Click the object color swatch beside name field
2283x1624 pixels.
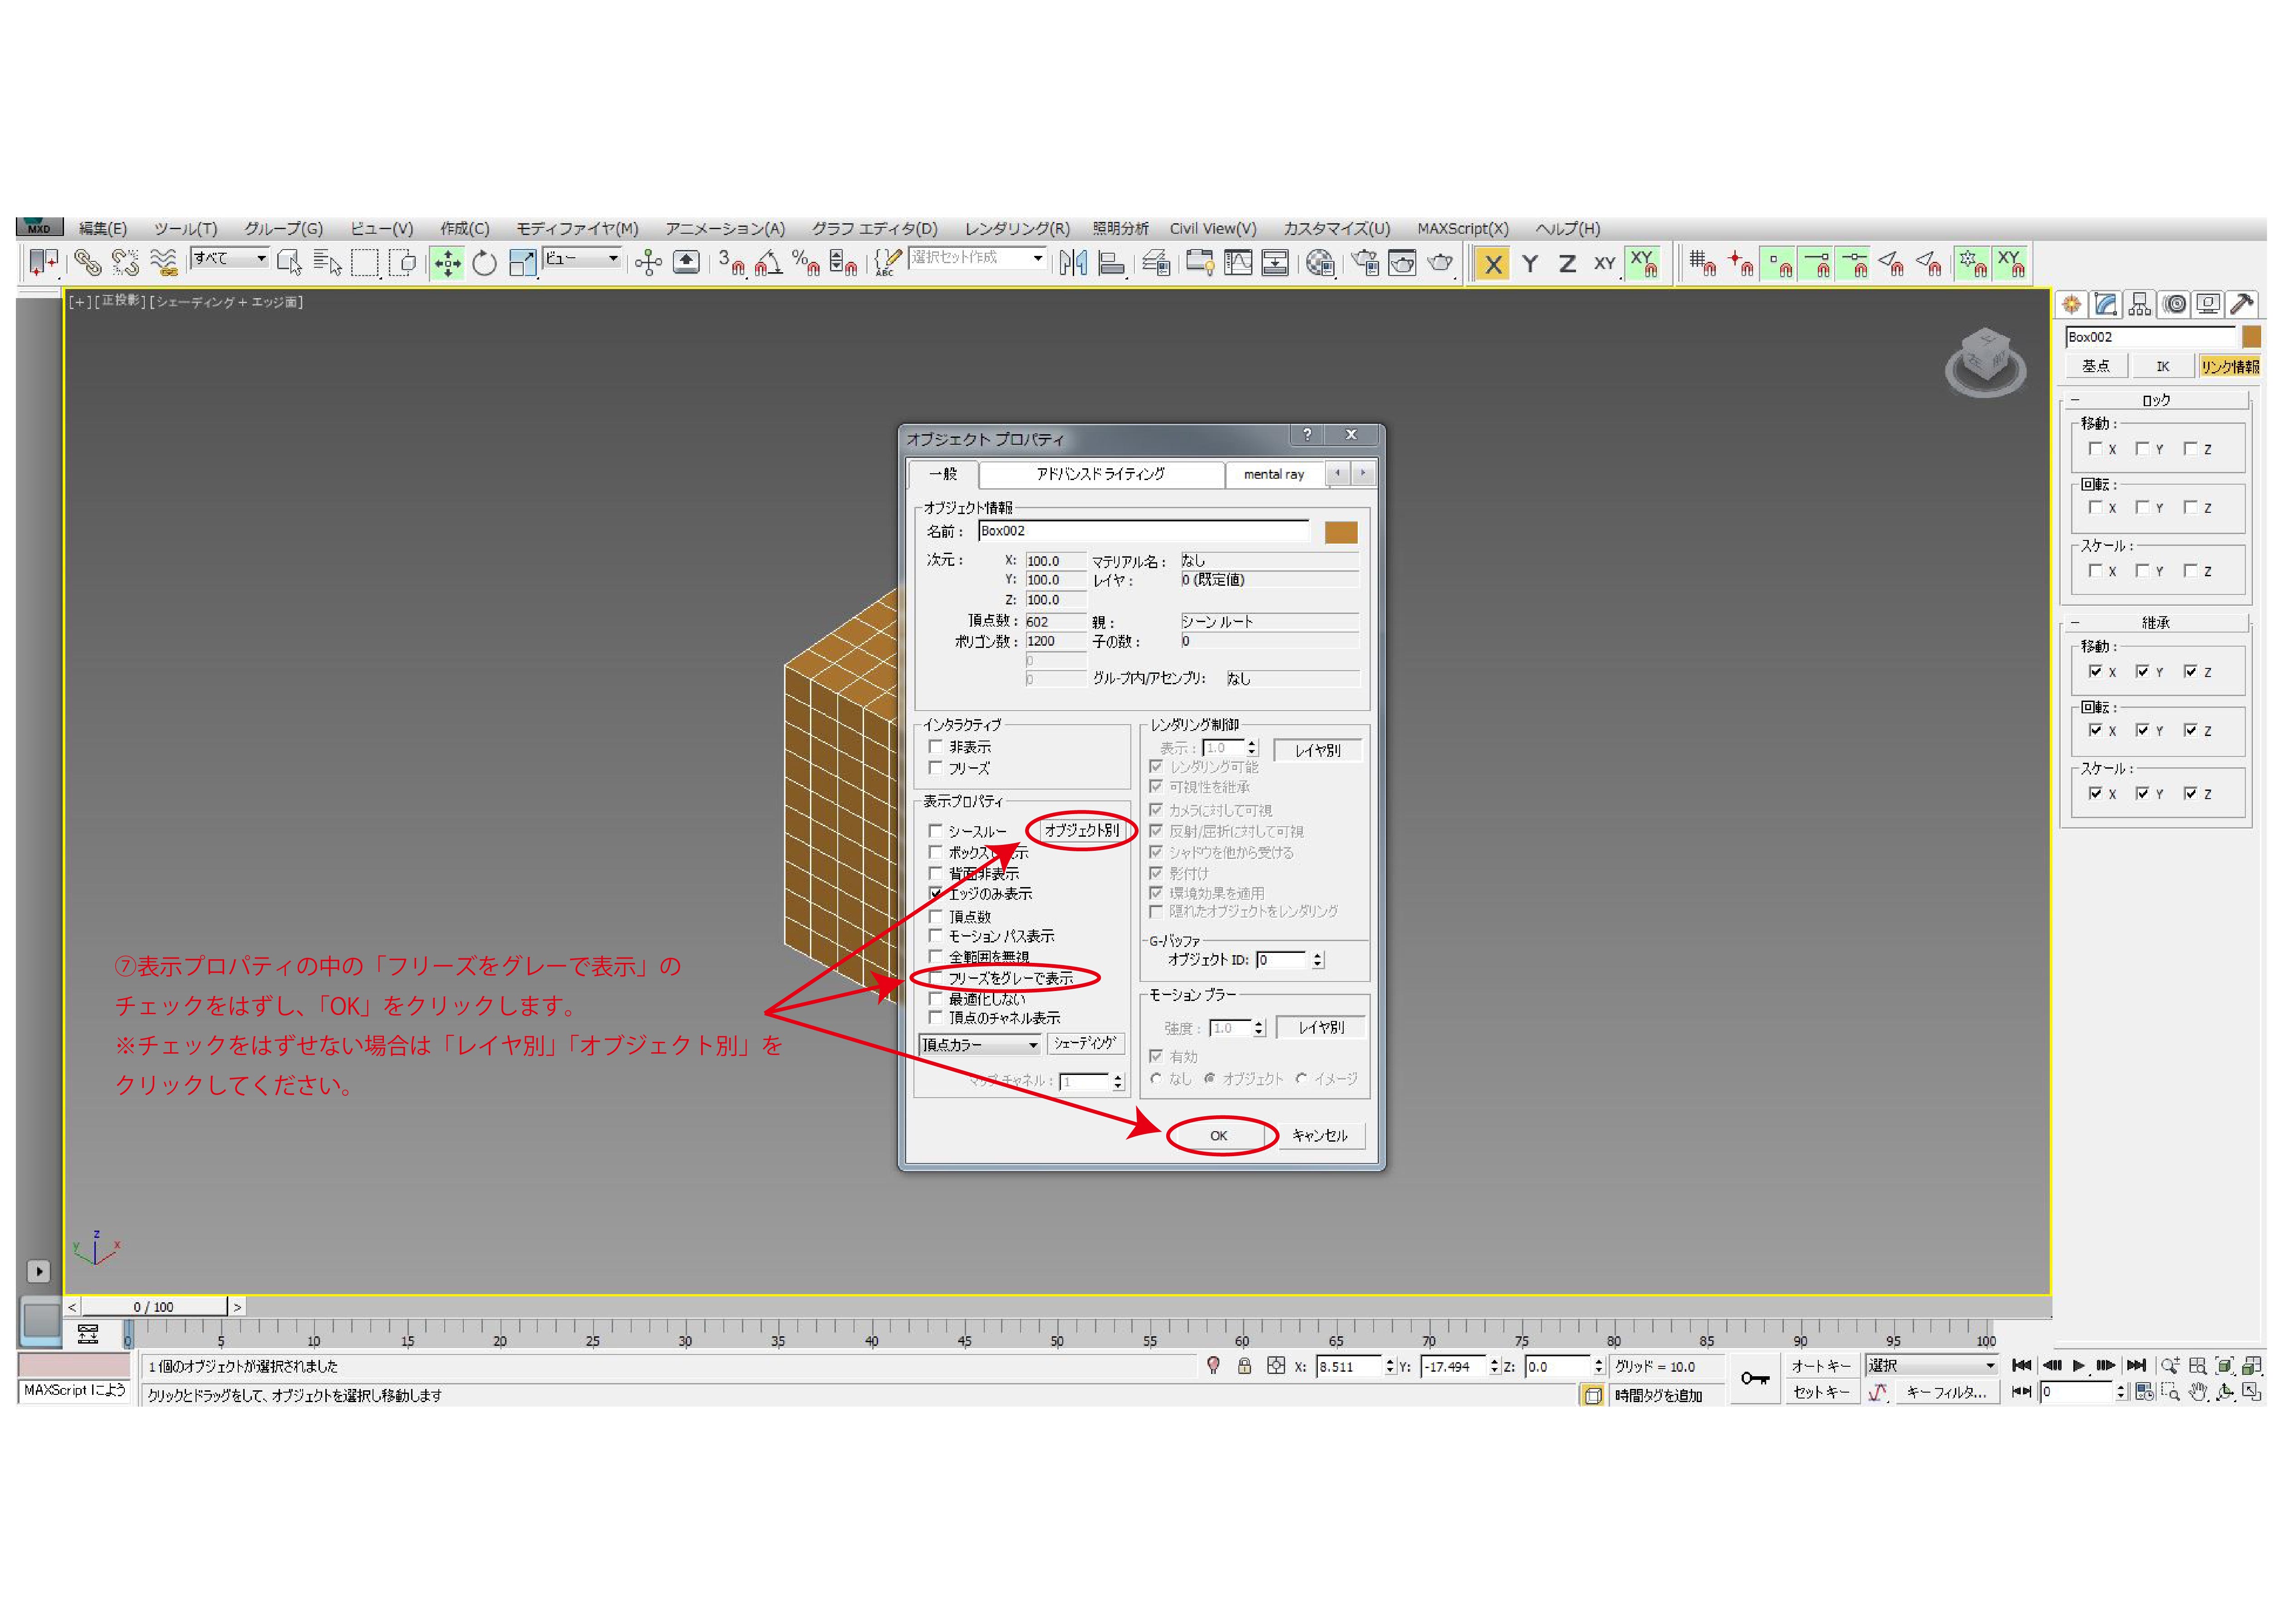pyautogui.click(x=1340, y=532)
